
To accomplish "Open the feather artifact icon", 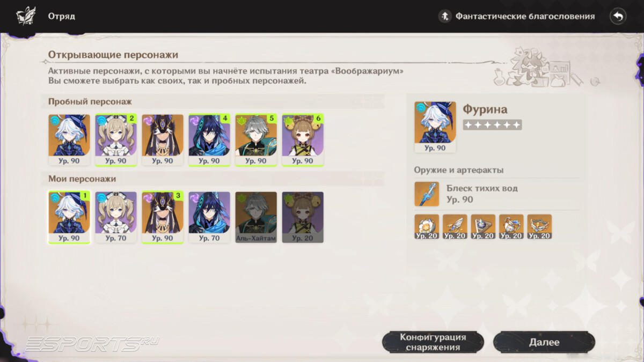I will click(x=455, y=226).
